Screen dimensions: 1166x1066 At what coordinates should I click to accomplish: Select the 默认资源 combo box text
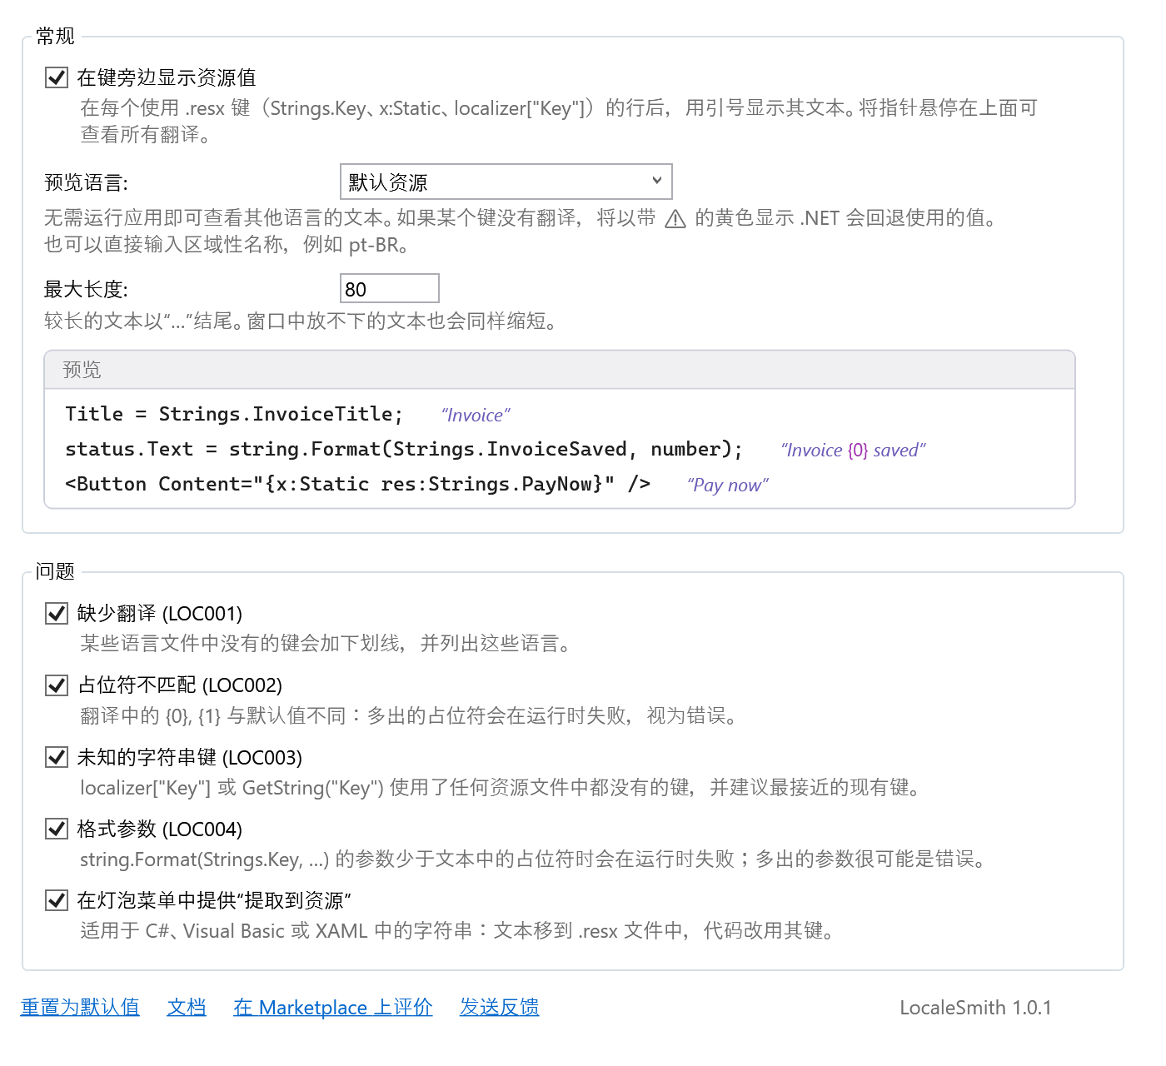[388, 182]
